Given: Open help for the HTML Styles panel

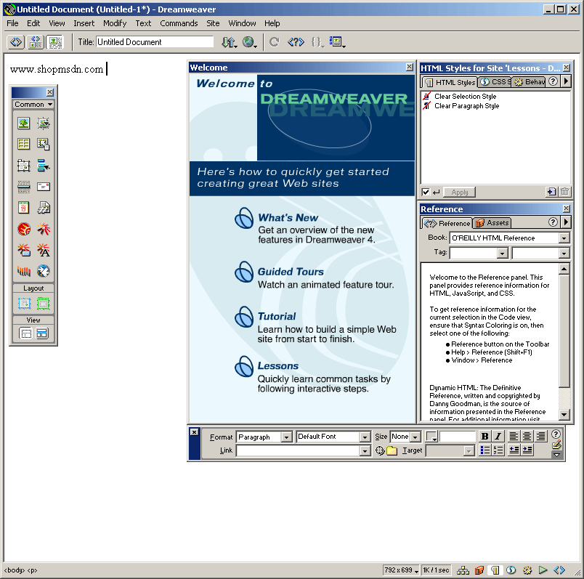Looking at the screenshot, I should (553, 81).
